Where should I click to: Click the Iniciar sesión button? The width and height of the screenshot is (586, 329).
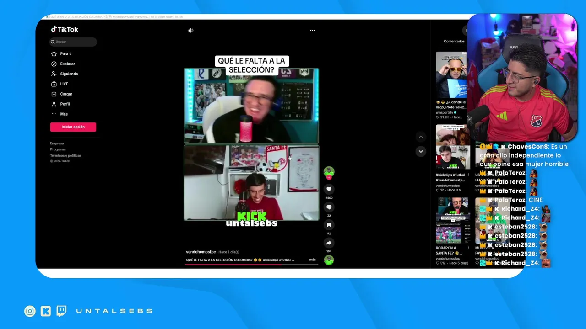[73, 127]
